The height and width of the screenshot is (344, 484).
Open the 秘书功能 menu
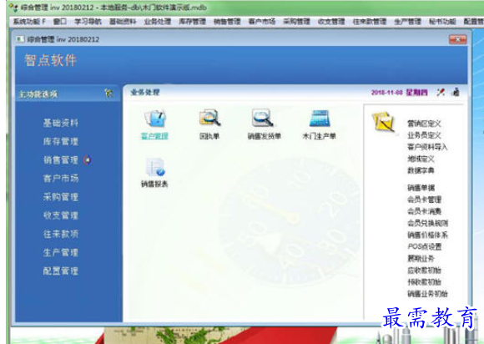[442, 22]
